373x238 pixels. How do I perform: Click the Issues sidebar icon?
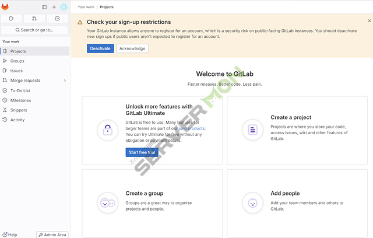[x=5, y=71]
